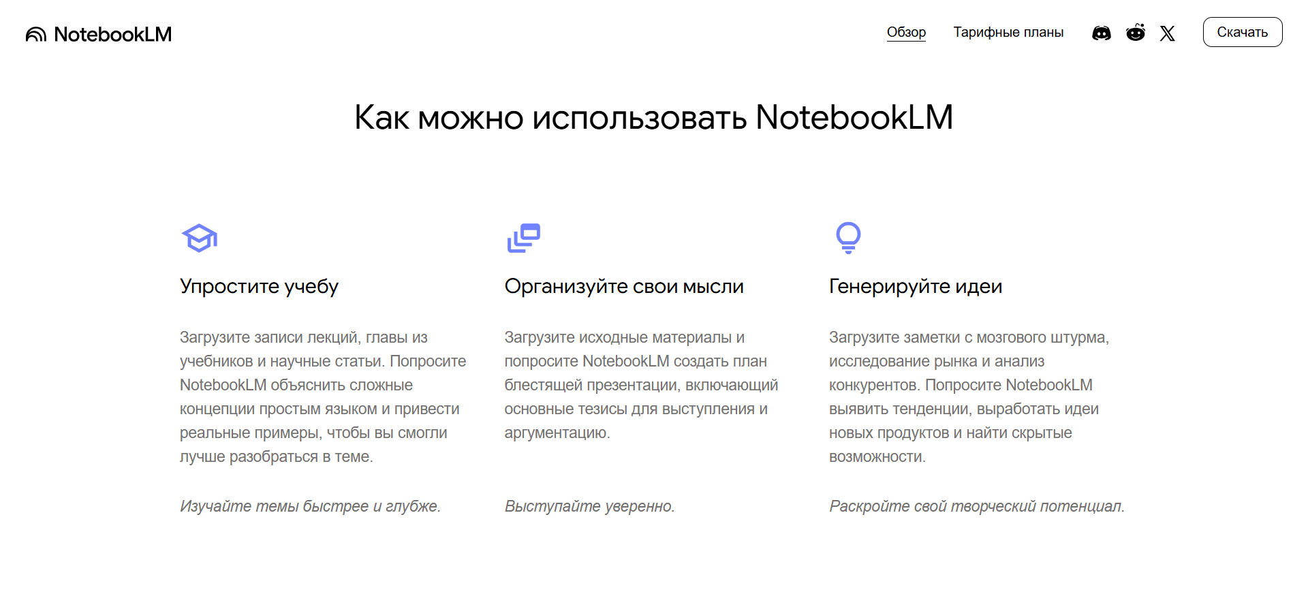Click the tagline Изучайте темы быстрее и глубже
This screenshot has height=592, width=1308.
click(310, 506)
